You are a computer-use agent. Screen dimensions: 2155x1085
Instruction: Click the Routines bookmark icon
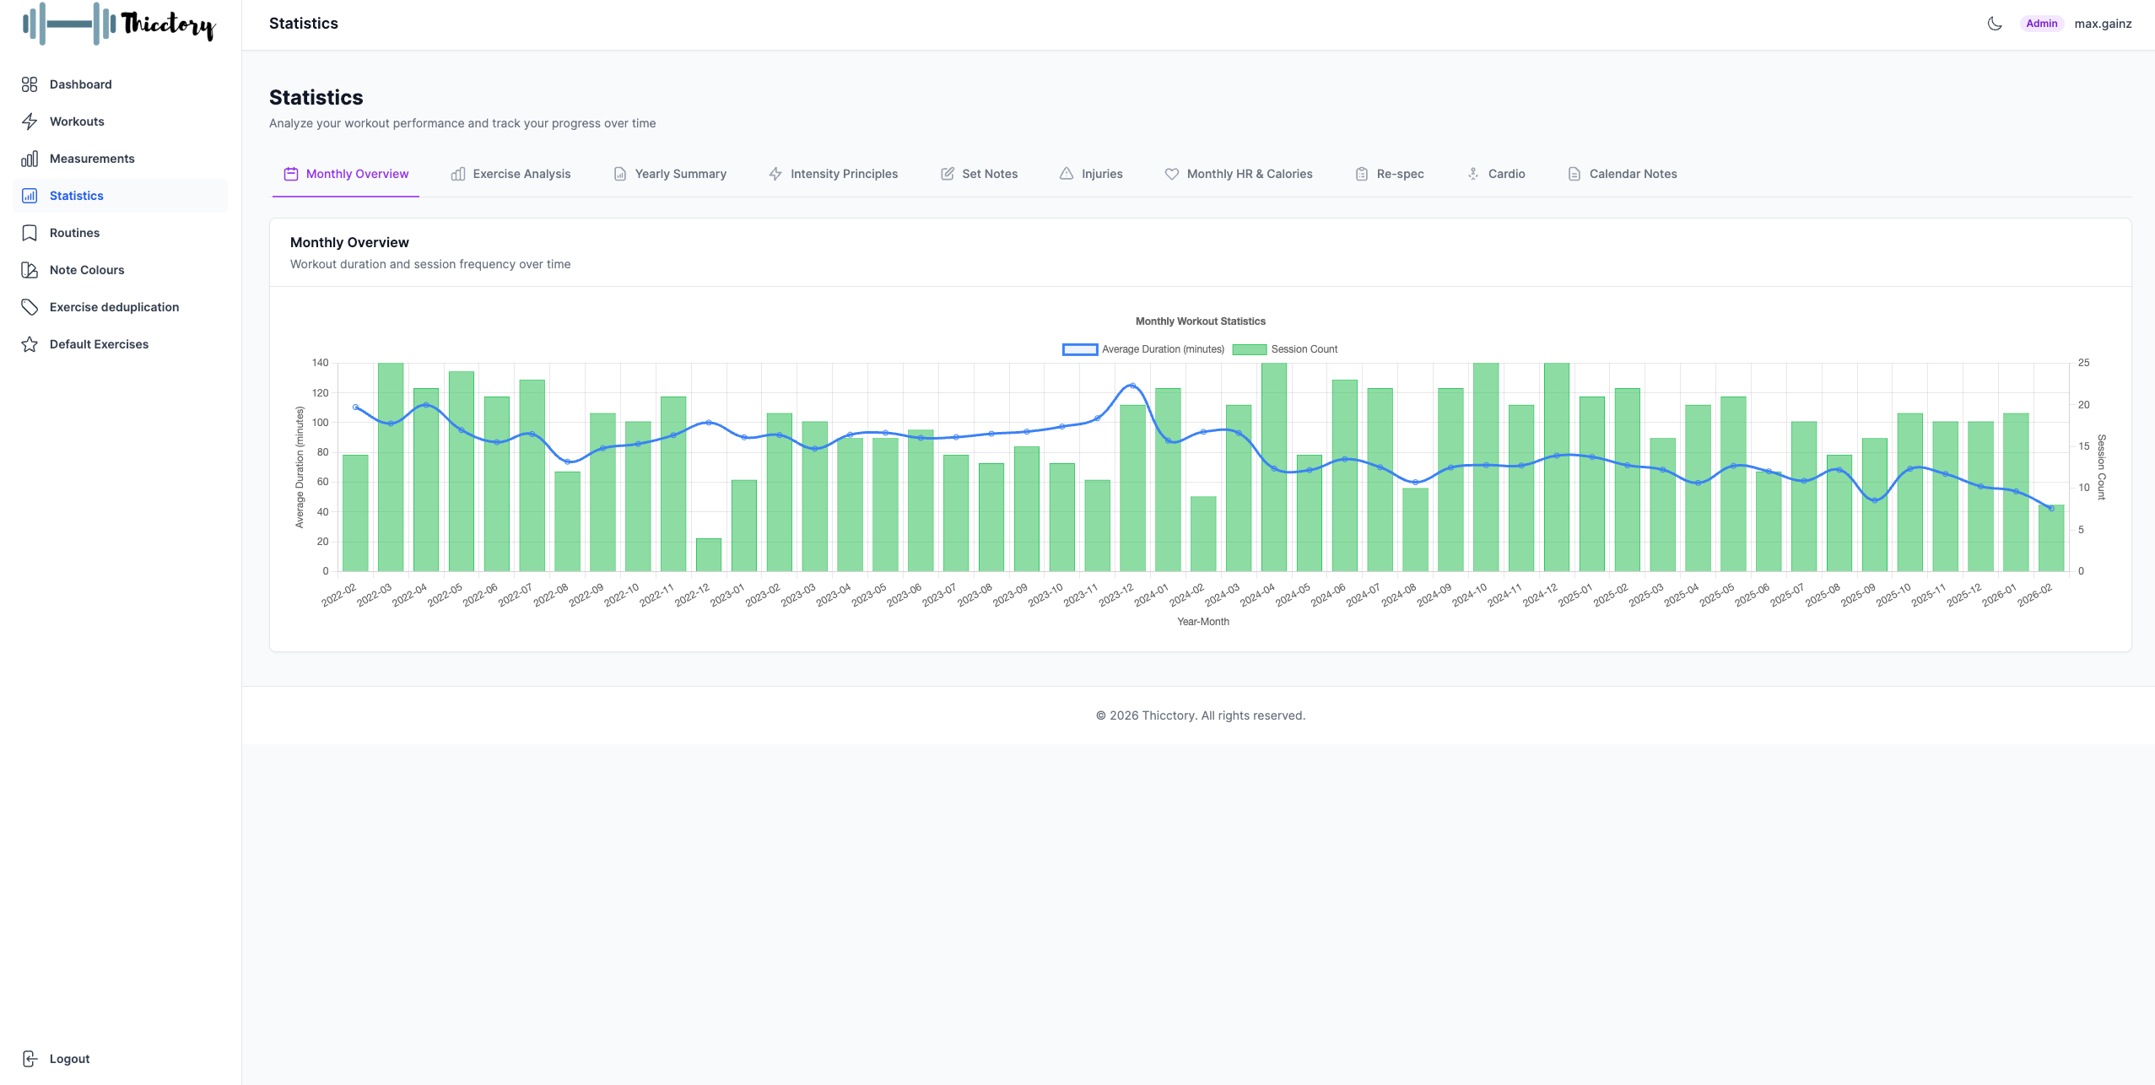[x=30, y=233]
